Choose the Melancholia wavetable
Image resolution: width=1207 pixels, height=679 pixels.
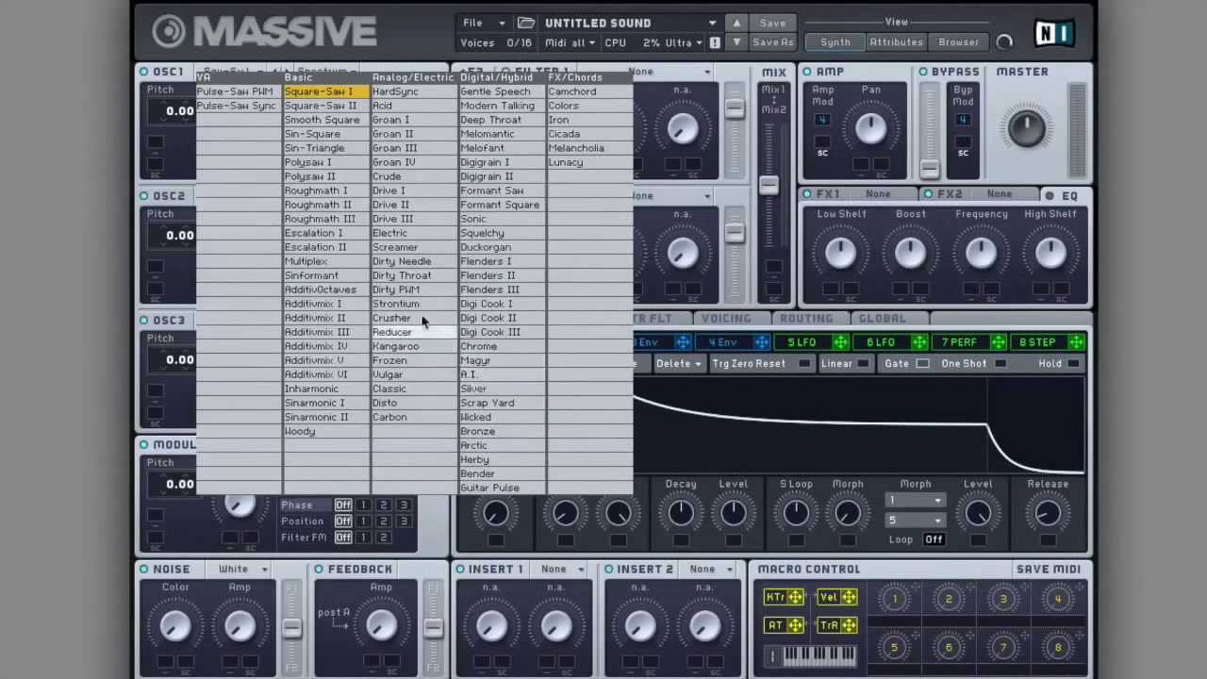tap(589, 148)
